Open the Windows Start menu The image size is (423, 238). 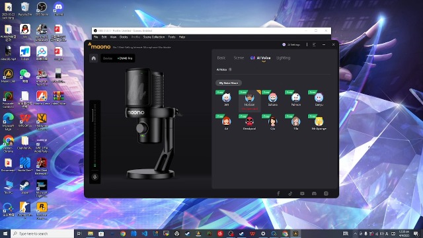[x=5, y=233]
